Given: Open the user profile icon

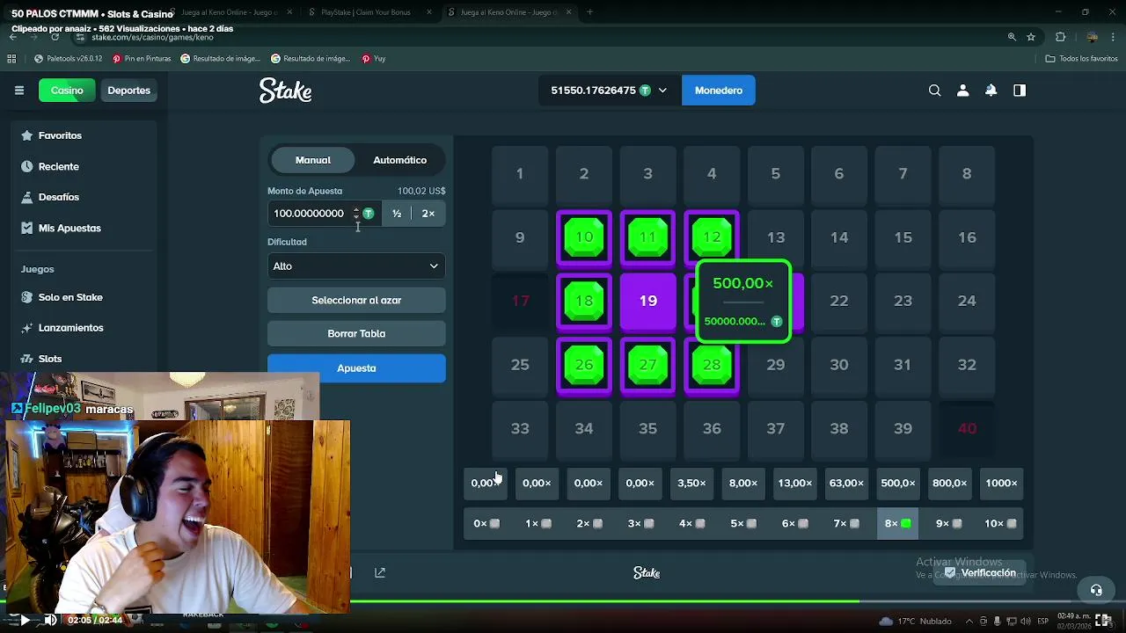Looking at the screenshot, I should coord(963,91).
